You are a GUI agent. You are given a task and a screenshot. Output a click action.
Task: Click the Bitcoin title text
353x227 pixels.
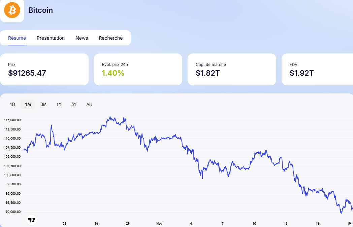pyautogui.click(x=40, y=10)
